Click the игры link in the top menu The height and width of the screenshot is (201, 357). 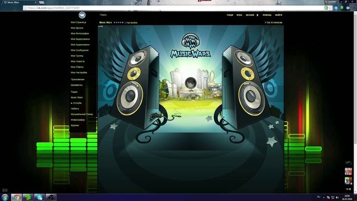coord(239,15)
